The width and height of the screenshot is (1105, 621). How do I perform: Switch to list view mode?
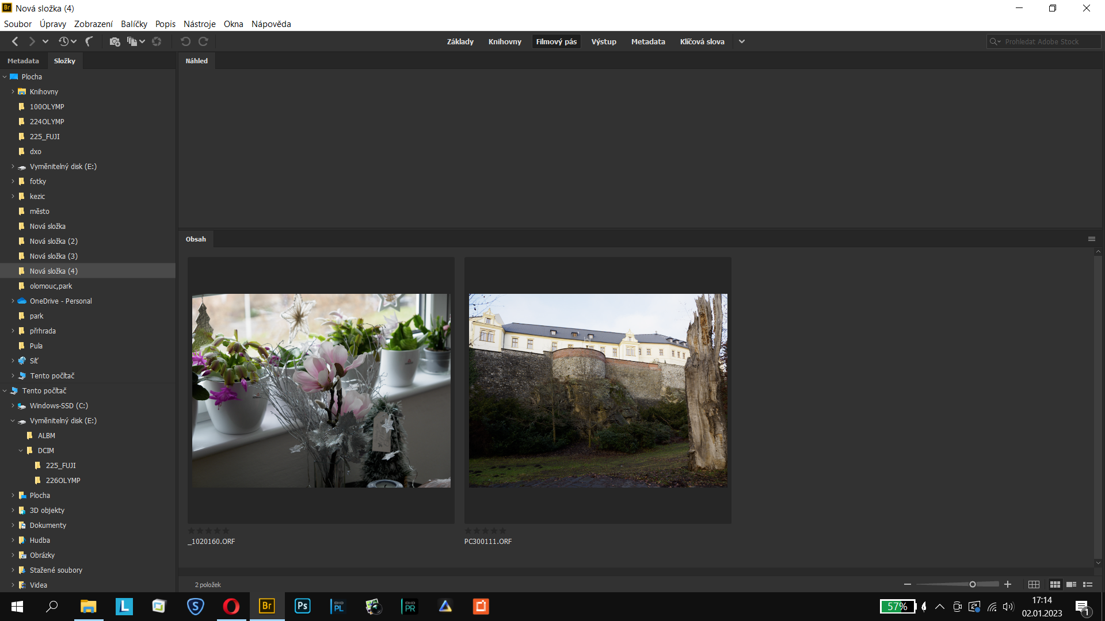click(x=1088, y=584)
